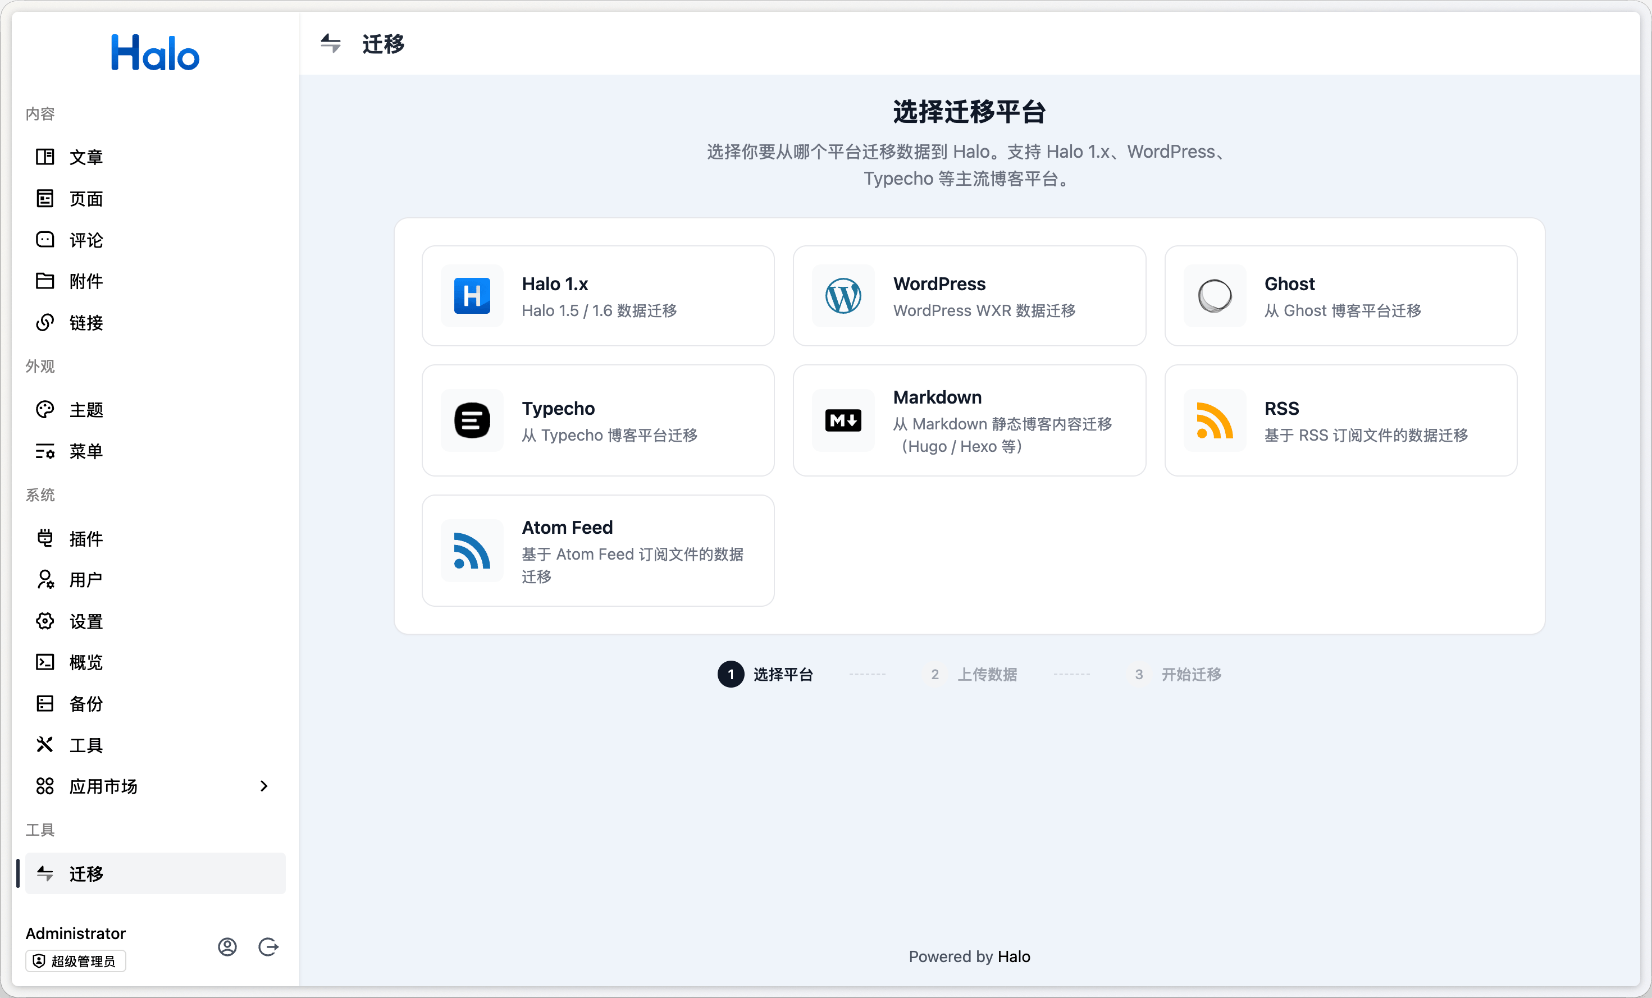
Task: Click the blue Atom Feed icon
Action: pos(472,550)
